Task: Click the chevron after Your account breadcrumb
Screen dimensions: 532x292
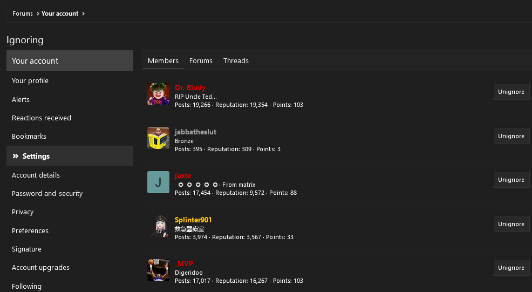Action: click(x=84, y=13)
